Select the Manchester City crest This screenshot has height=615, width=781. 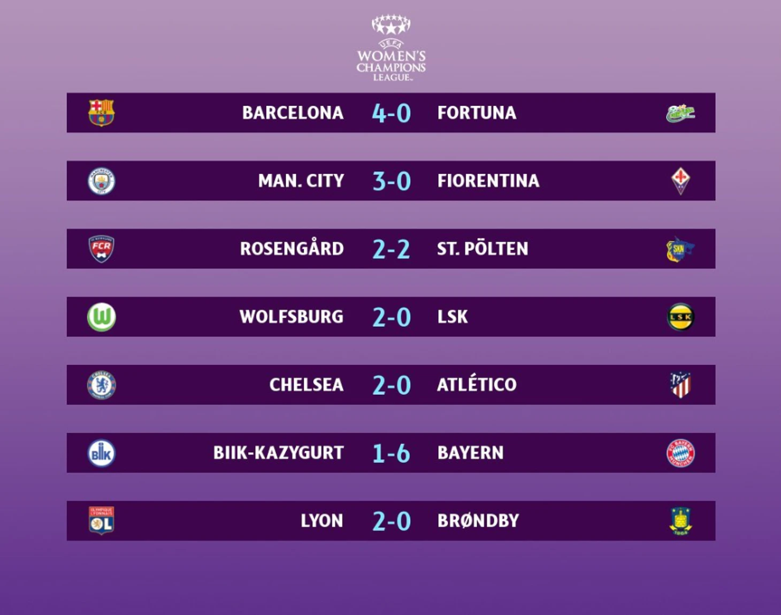click(101, 181)
